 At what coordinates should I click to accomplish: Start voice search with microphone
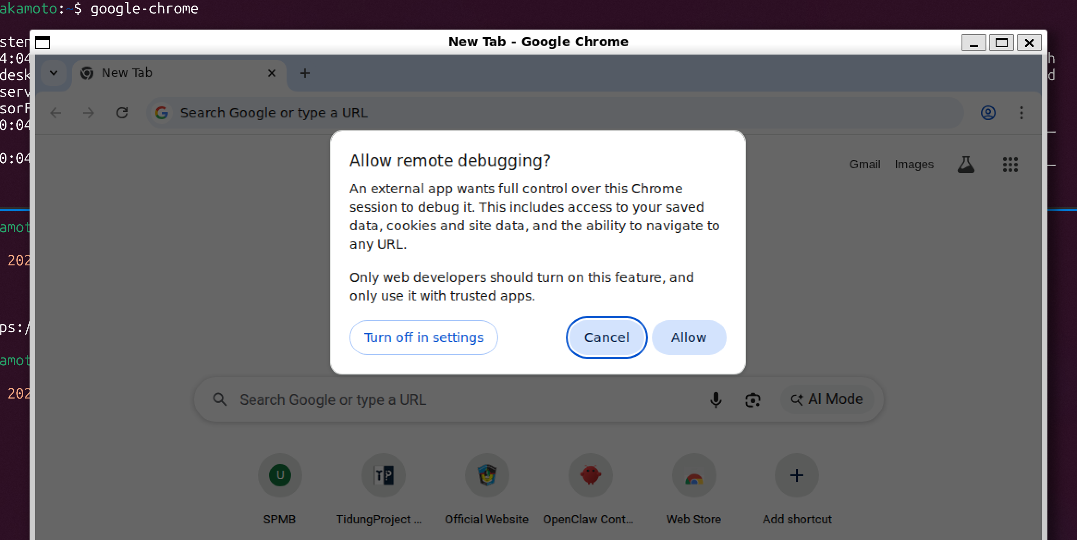pos(716,399)
